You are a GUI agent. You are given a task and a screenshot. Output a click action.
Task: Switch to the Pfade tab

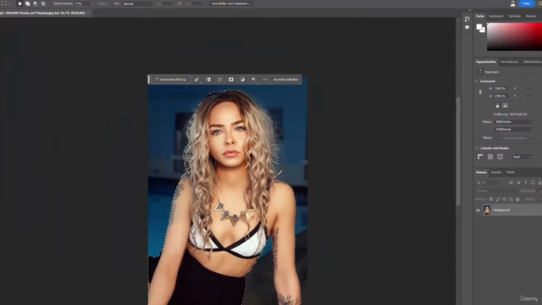point(511,172)
